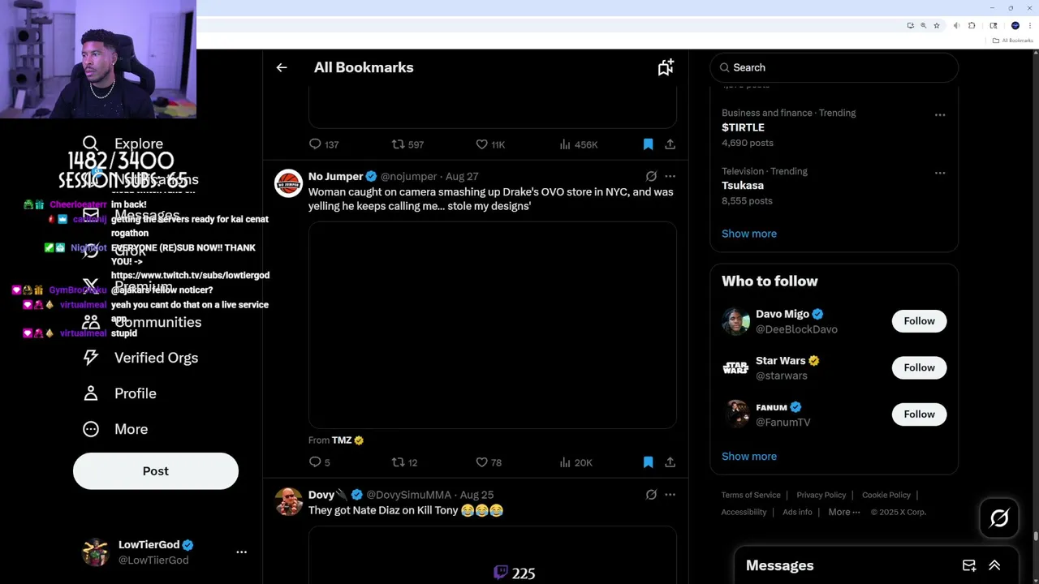The width and height of the screenshot is (1039, 584).
Task: Repost the post with 597 reposts
Action: [407, 144]
